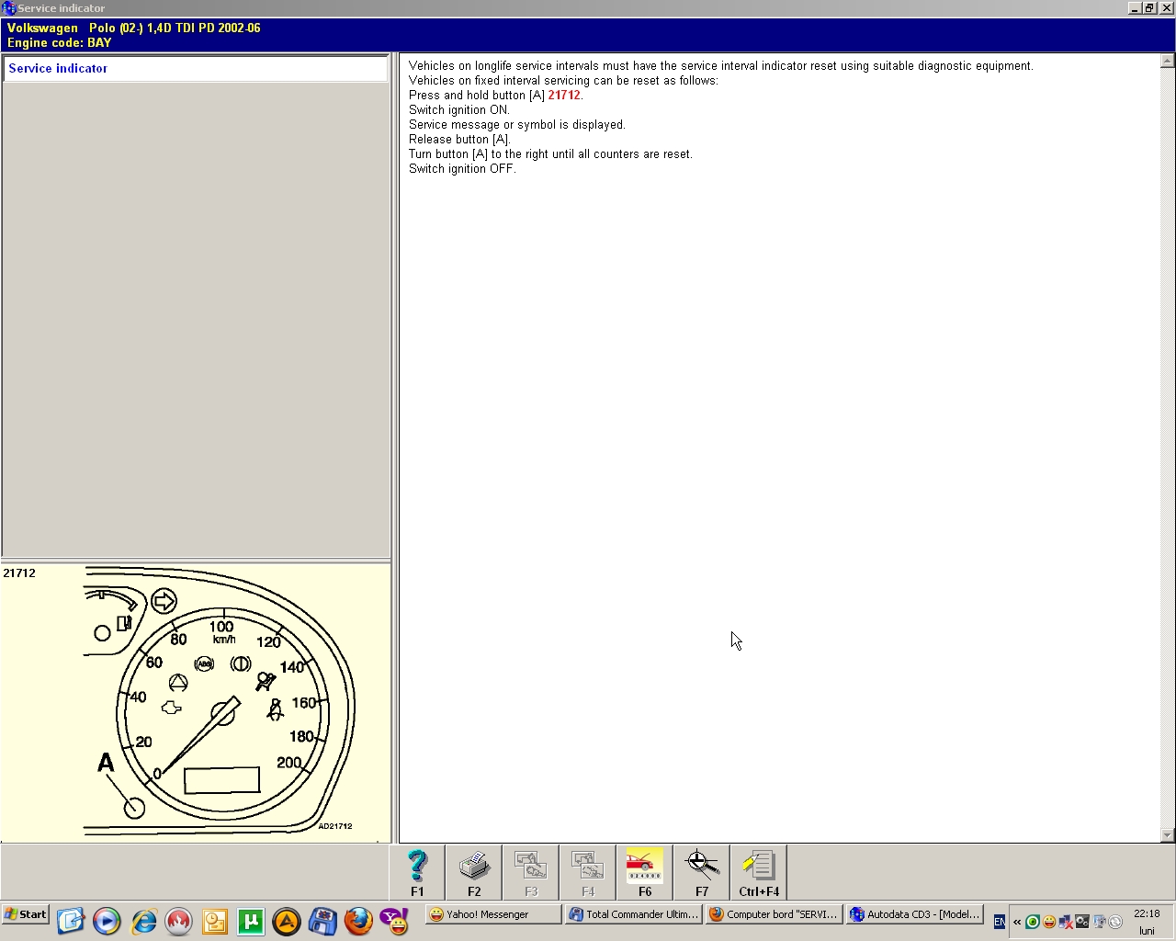The width and height of the screenshot is (1176, 941).
Task: Click the scroll up arrow in the text pane
Action: pos(1167,62)
